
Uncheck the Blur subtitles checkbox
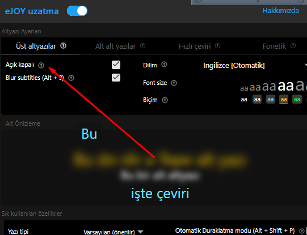(x=116, y=78)
